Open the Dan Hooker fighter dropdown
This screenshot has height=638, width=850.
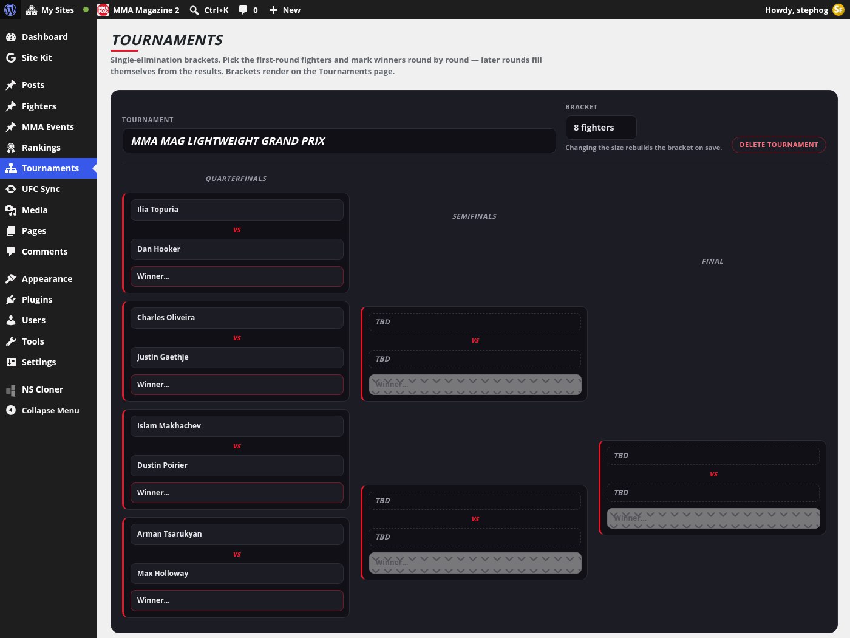(x=237, y=249)
